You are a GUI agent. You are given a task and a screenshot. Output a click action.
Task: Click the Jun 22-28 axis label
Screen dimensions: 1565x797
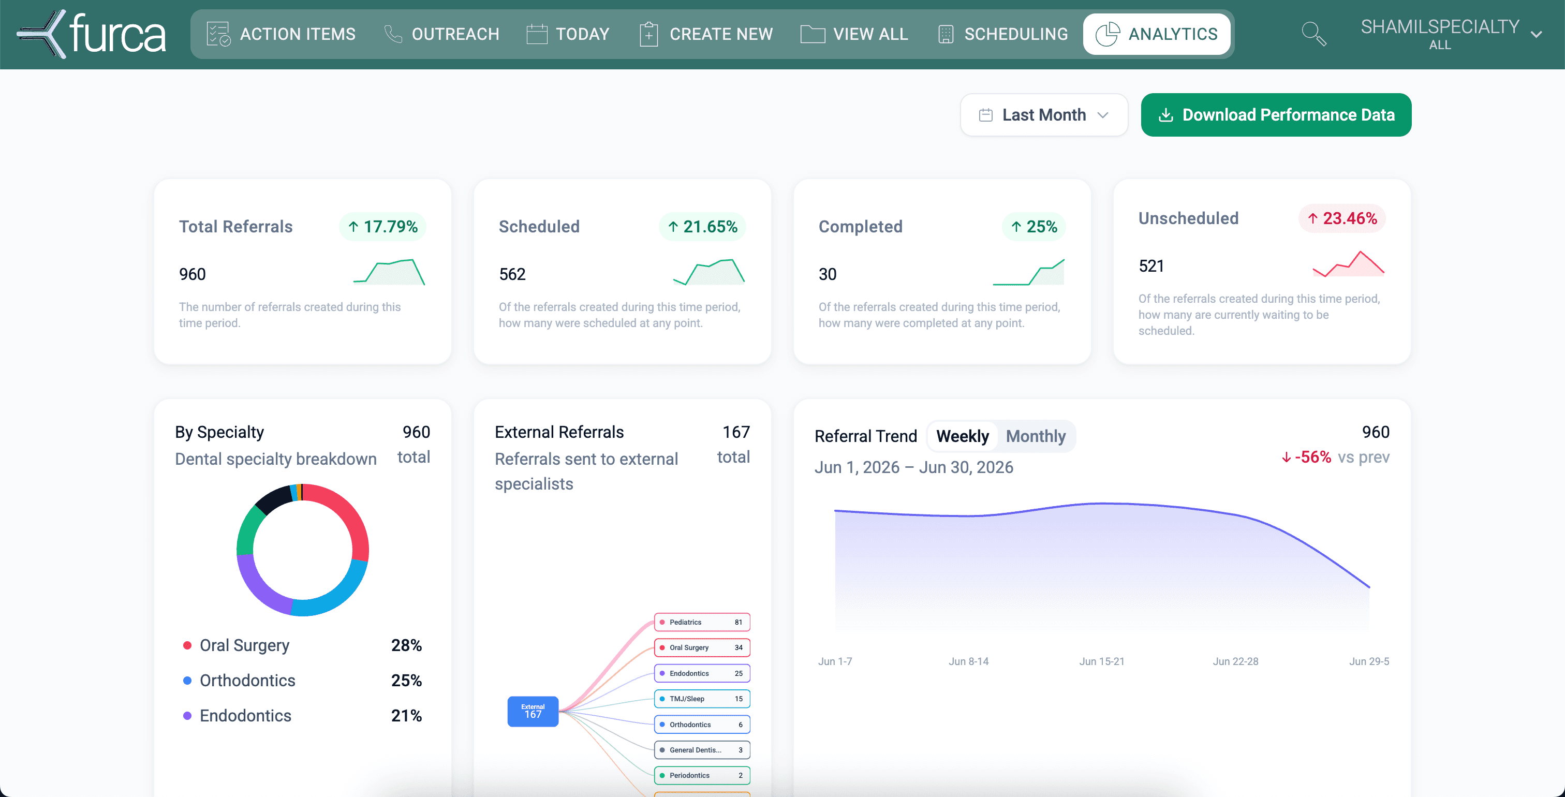tap(1235, 661)
